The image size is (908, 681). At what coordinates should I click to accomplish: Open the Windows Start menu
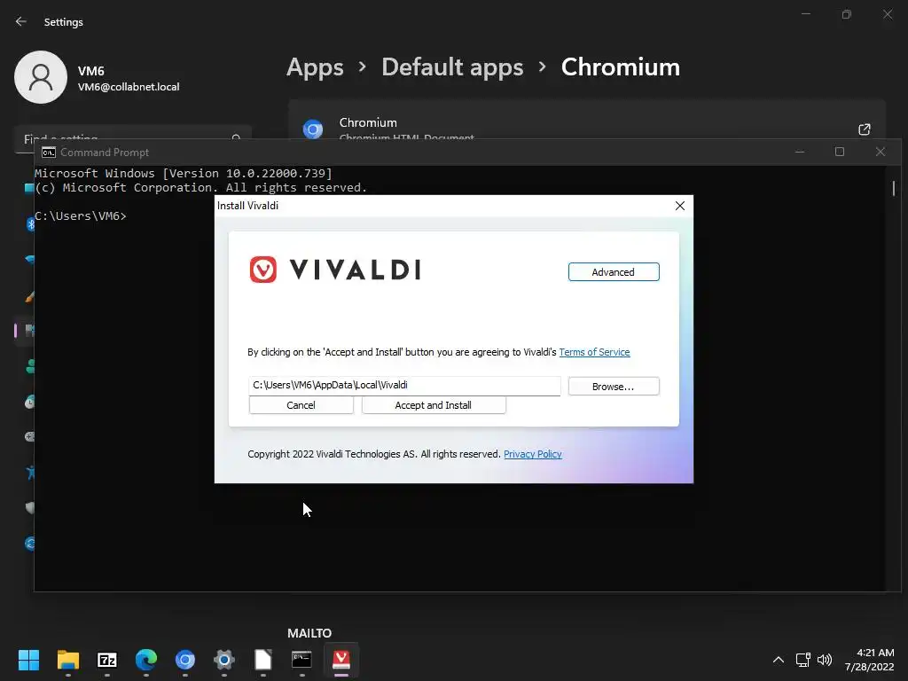(28, 659)
